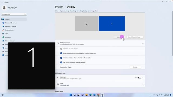The image size is (173, 97).
Task: Select display 2 in the arrangement
Action: tap(86, 24)
